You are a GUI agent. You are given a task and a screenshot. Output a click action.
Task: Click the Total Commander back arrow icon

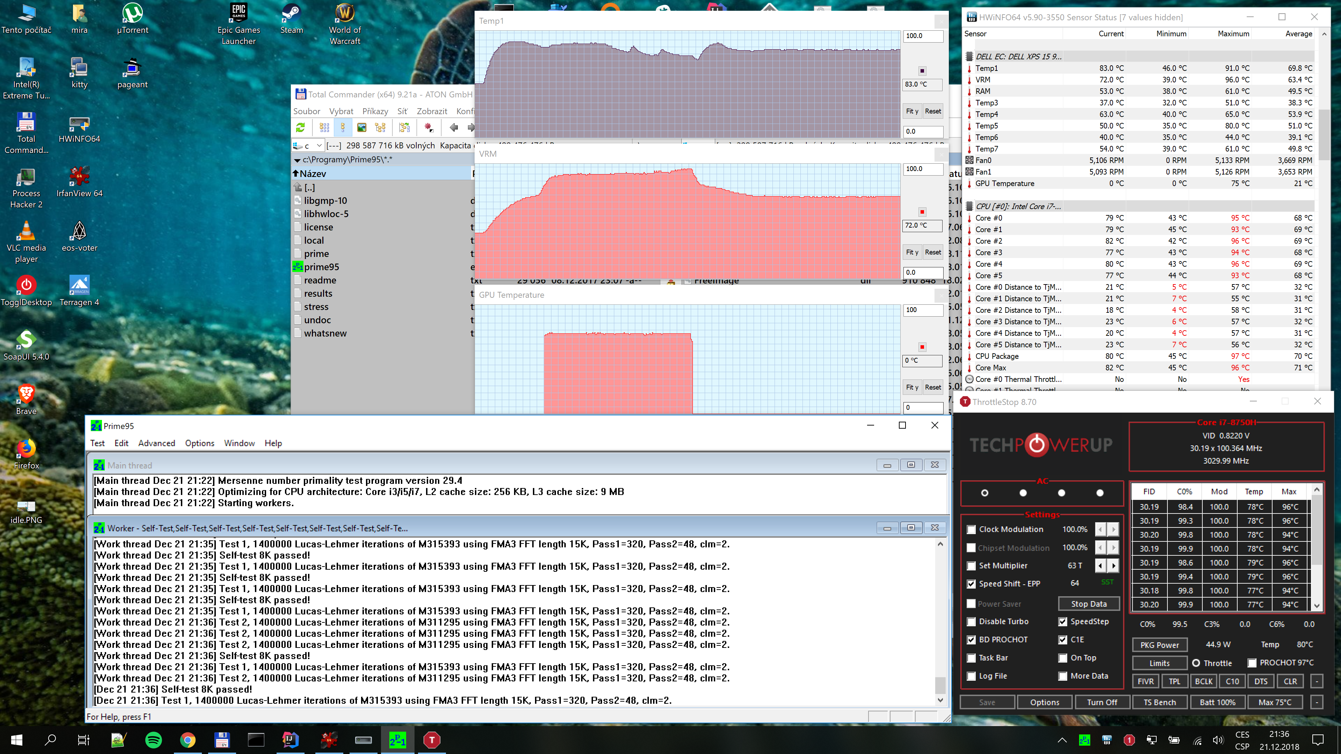pyautogui.click(x=453, y=127)
